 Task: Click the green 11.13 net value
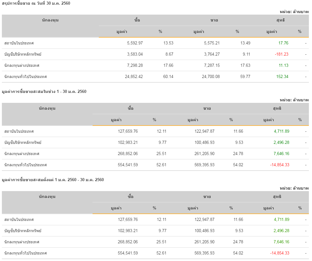coord(283,66)
